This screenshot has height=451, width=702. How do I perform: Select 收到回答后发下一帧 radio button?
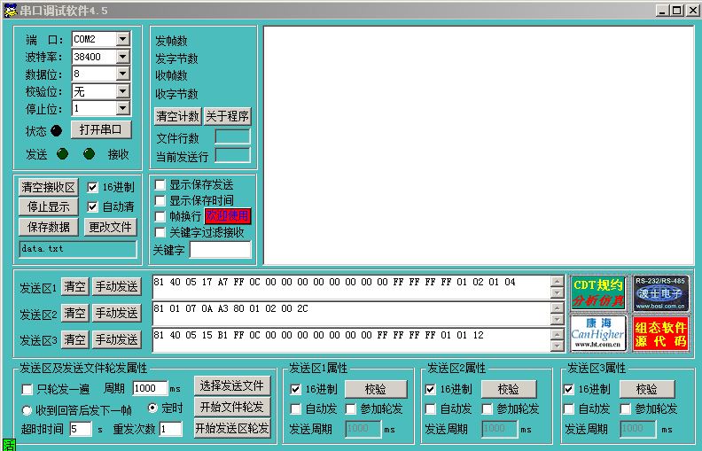click(x=27, y=409)
